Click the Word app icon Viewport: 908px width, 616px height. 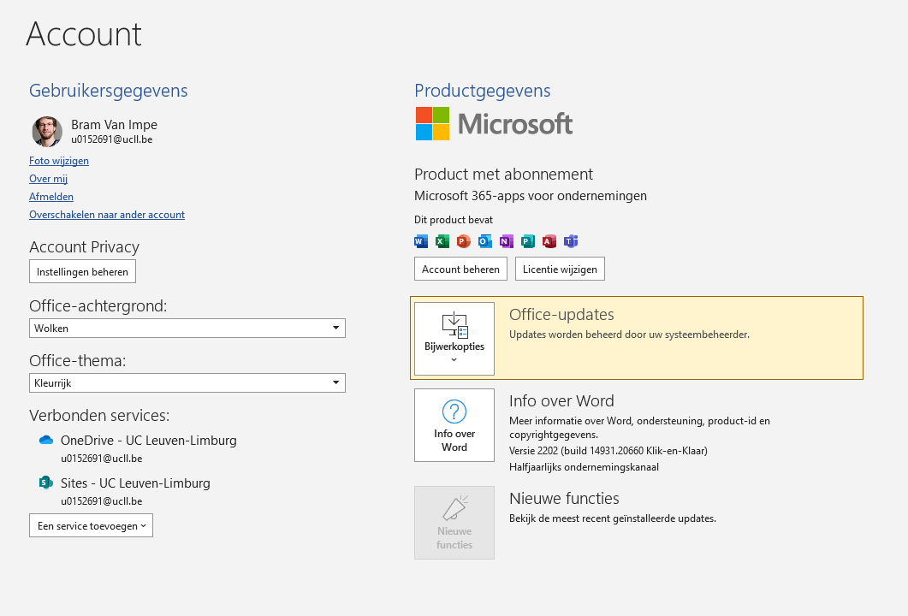click(420, 241)
